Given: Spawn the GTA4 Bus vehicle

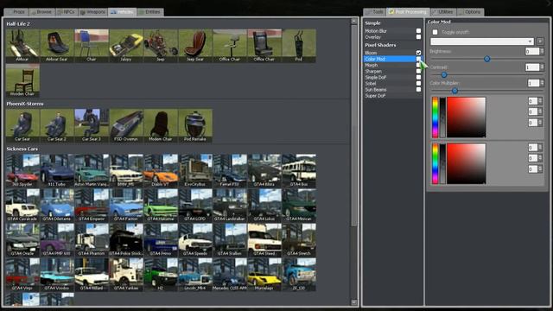Looking at the screenshot, I should pyautogui.click(x=299, y=171).
